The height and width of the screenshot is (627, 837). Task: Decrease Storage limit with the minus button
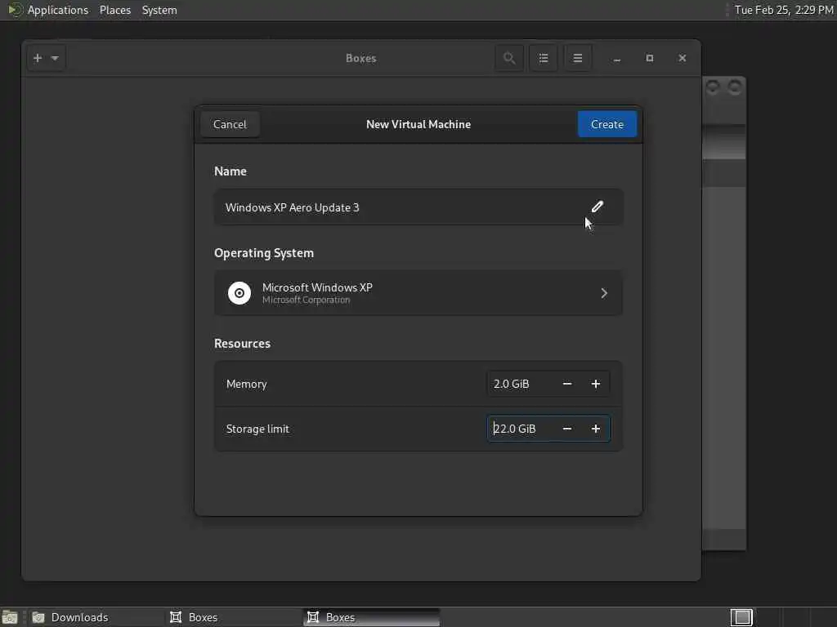(567, 429)
